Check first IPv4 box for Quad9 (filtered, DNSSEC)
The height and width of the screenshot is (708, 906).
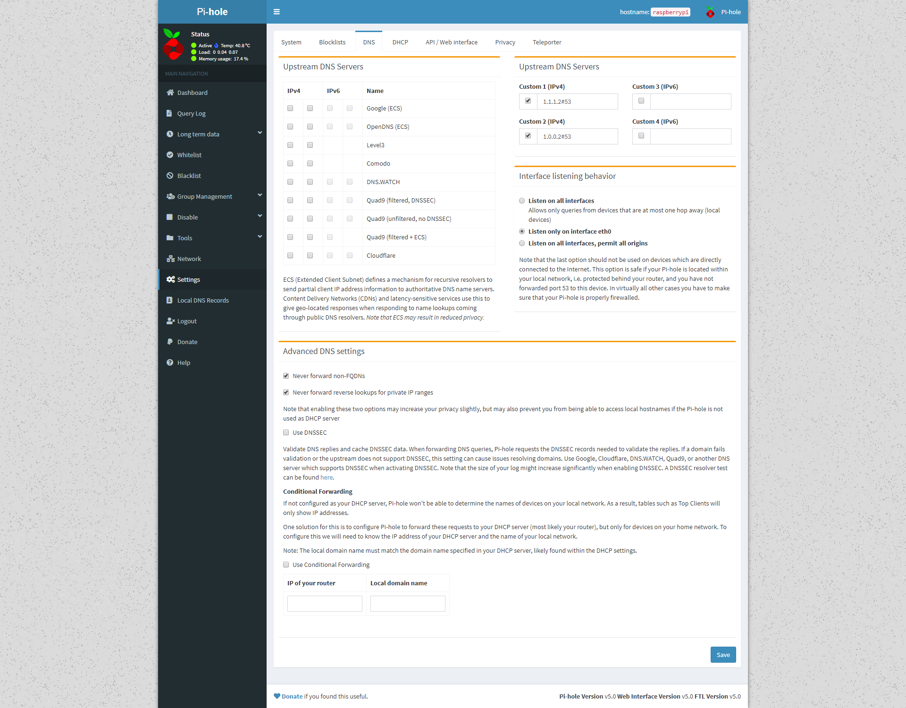(290, 200)
